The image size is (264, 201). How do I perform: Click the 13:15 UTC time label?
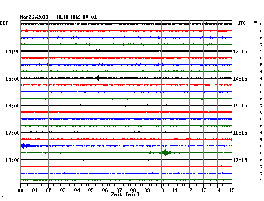240,52
